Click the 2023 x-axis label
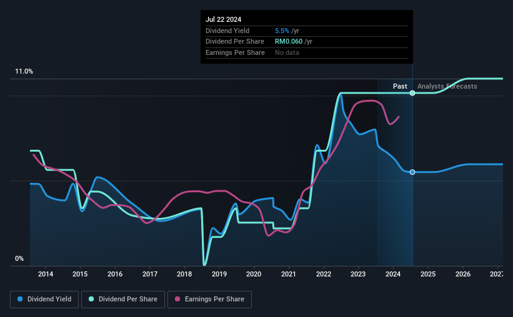 (x=358, y=274)
